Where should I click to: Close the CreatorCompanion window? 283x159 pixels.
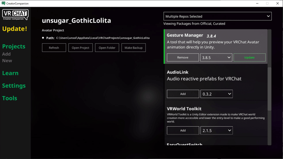click(x=278, y=4)
